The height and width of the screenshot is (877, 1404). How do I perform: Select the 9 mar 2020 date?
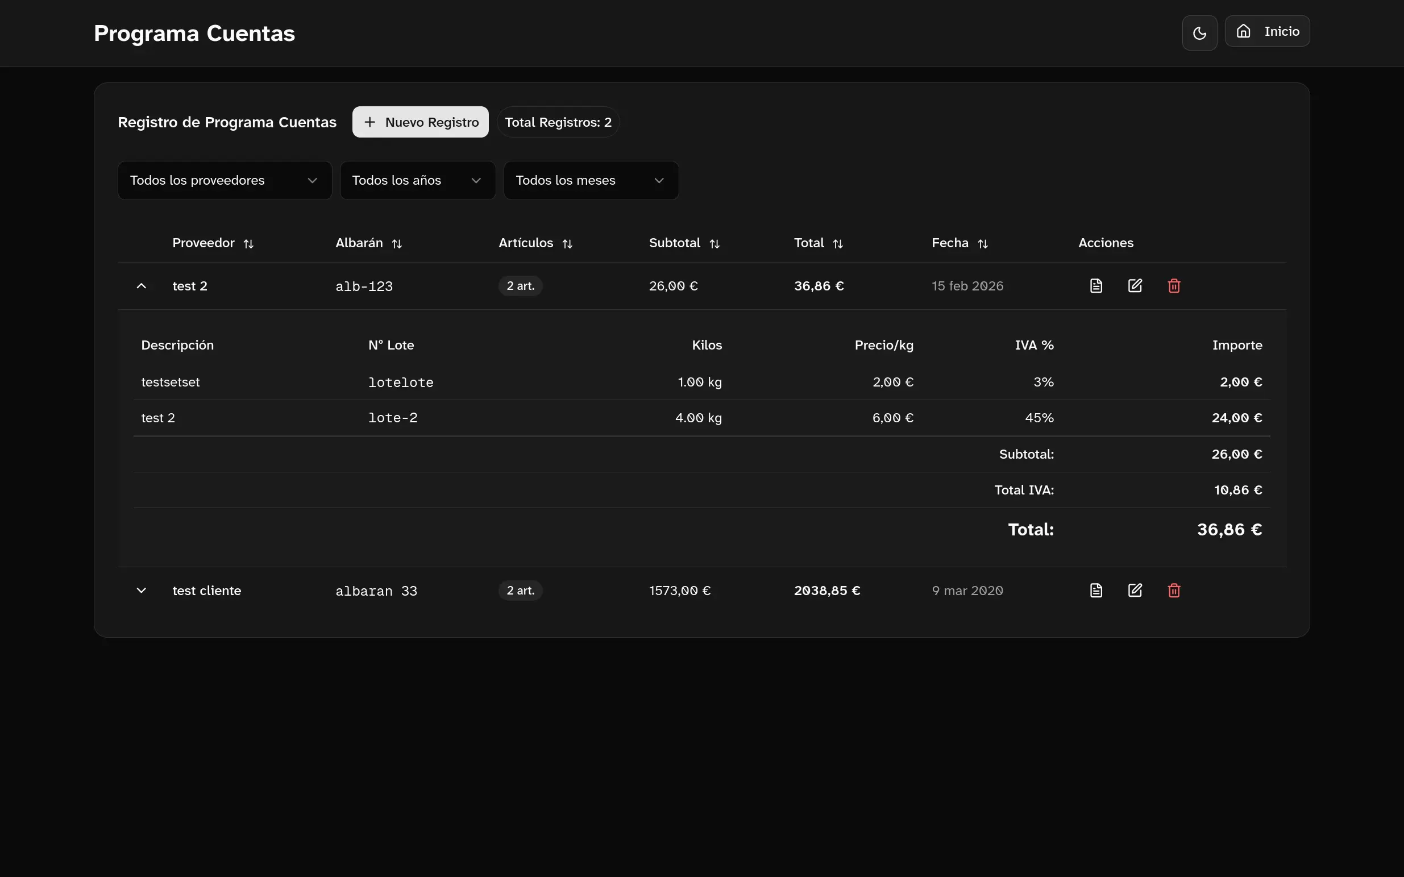click(x=967, y=591)
